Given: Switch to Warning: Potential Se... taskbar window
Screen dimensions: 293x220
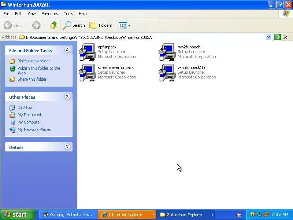Looking at the screenshot, I should (68, 214).
